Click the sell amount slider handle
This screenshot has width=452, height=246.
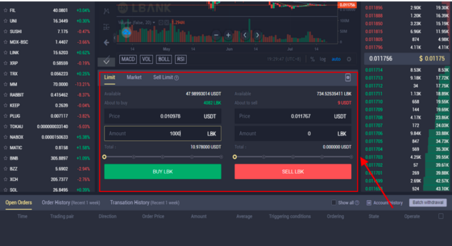[x=235, y=157]
